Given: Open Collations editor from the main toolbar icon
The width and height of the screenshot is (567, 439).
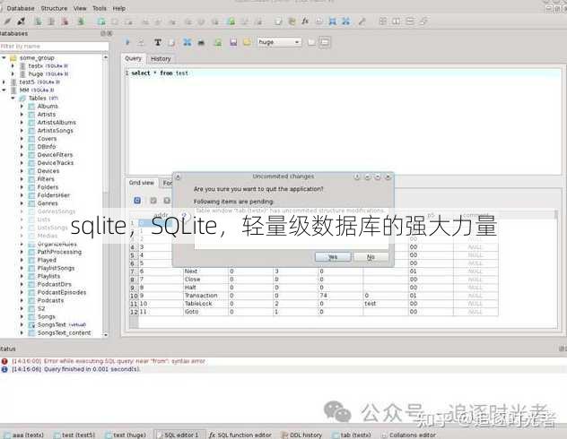Looking at the screenshot, I should 319,22.
